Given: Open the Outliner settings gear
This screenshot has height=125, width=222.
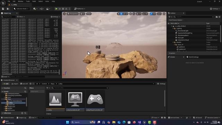Looking at the screenshot, I should pyautogui.click(x=220, y=17).
